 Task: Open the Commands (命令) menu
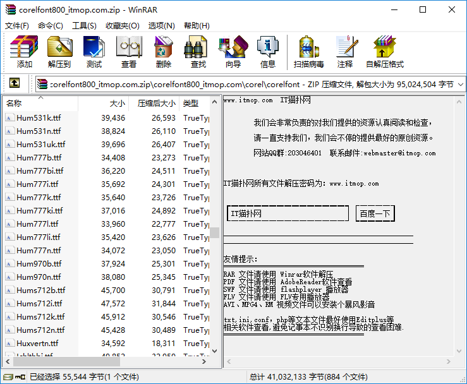(x=51, y=26)
